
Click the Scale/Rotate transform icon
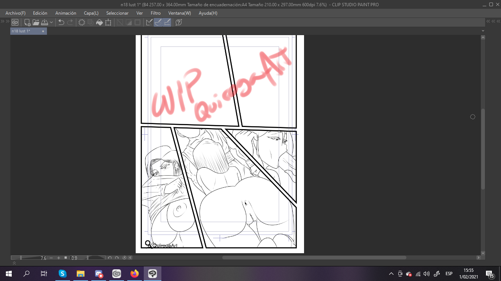[x=108, y=22]
